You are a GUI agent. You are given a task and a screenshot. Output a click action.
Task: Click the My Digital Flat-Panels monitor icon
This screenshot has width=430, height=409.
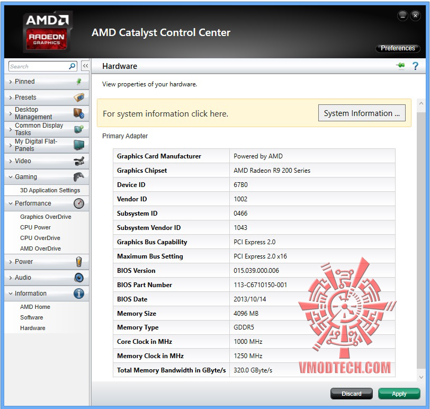[79, 145]
